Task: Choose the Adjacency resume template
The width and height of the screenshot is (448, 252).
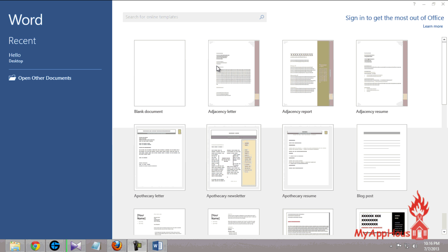Action: click(x=382, y=73)
